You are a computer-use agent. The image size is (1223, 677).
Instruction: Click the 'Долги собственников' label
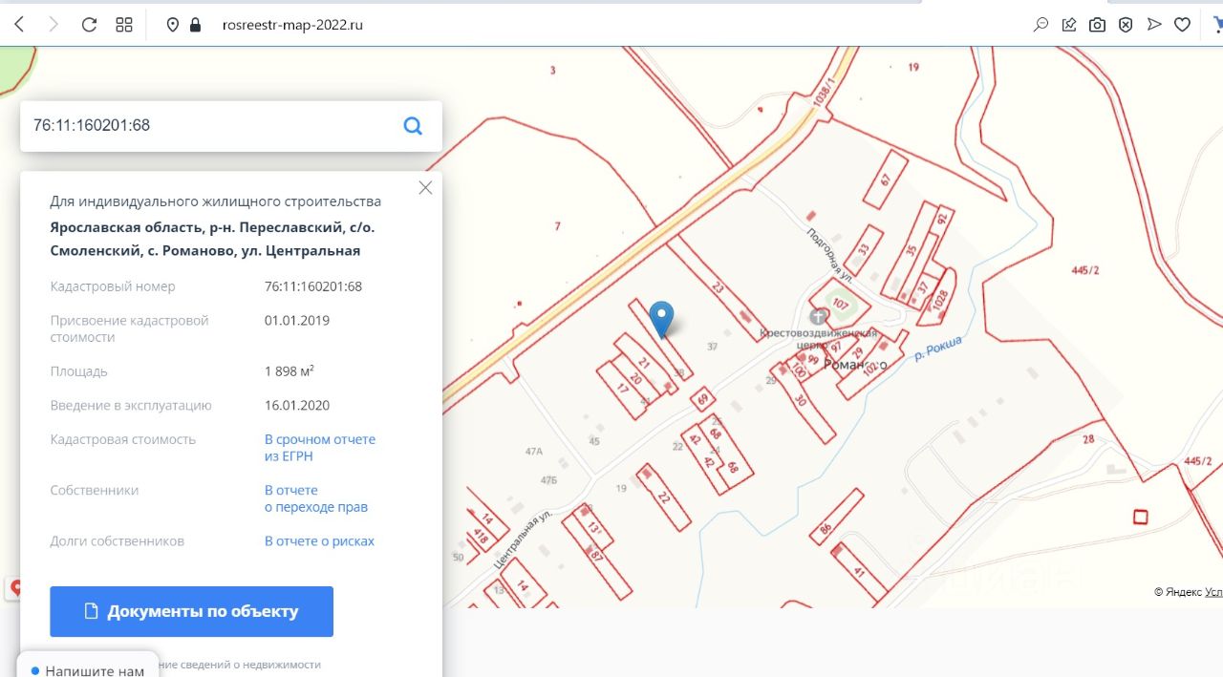pos(118,540)
